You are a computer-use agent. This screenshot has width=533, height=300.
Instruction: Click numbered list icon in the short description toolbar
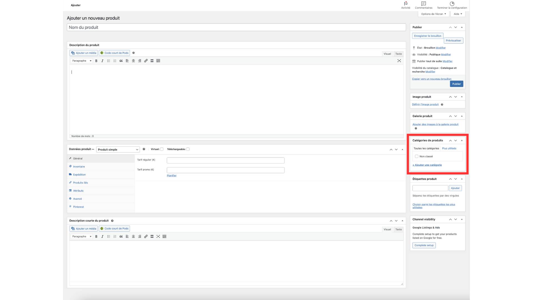(115, 237)
